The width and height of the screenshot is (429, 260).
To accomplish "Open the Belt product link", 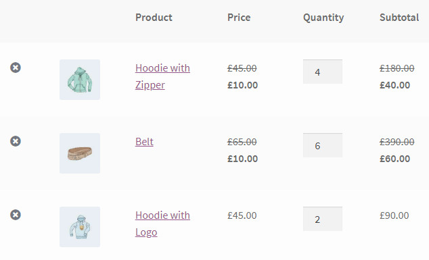I will click(x=144, y=142).
